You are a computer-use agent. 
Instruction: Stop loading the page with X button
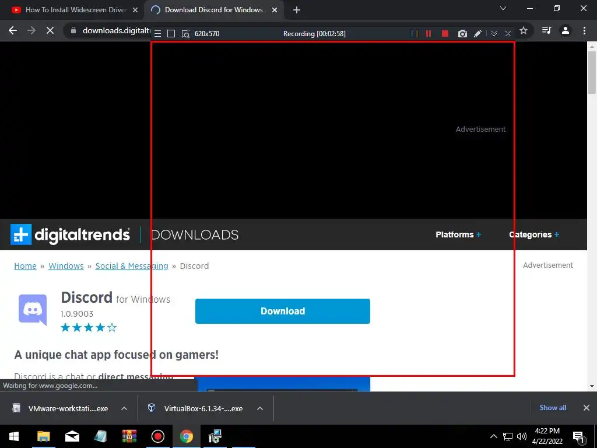click(50, 30)
